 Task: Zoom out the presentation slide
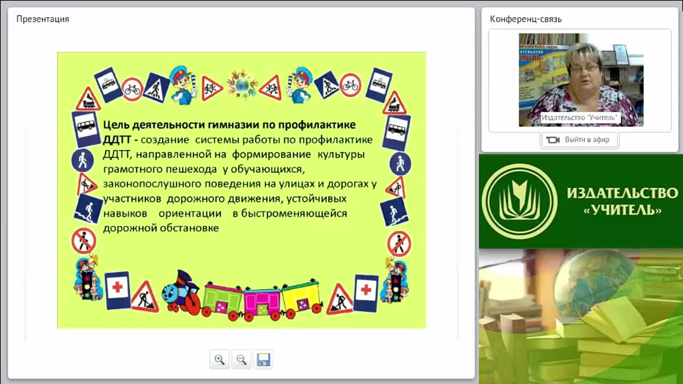[x=241, y=359]
